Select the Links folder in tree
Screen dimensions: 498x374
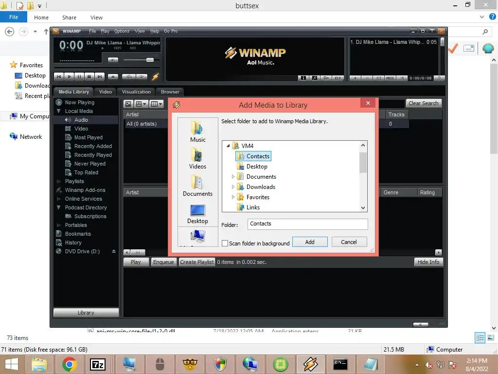pyautogui.click(x=253, y=207)
